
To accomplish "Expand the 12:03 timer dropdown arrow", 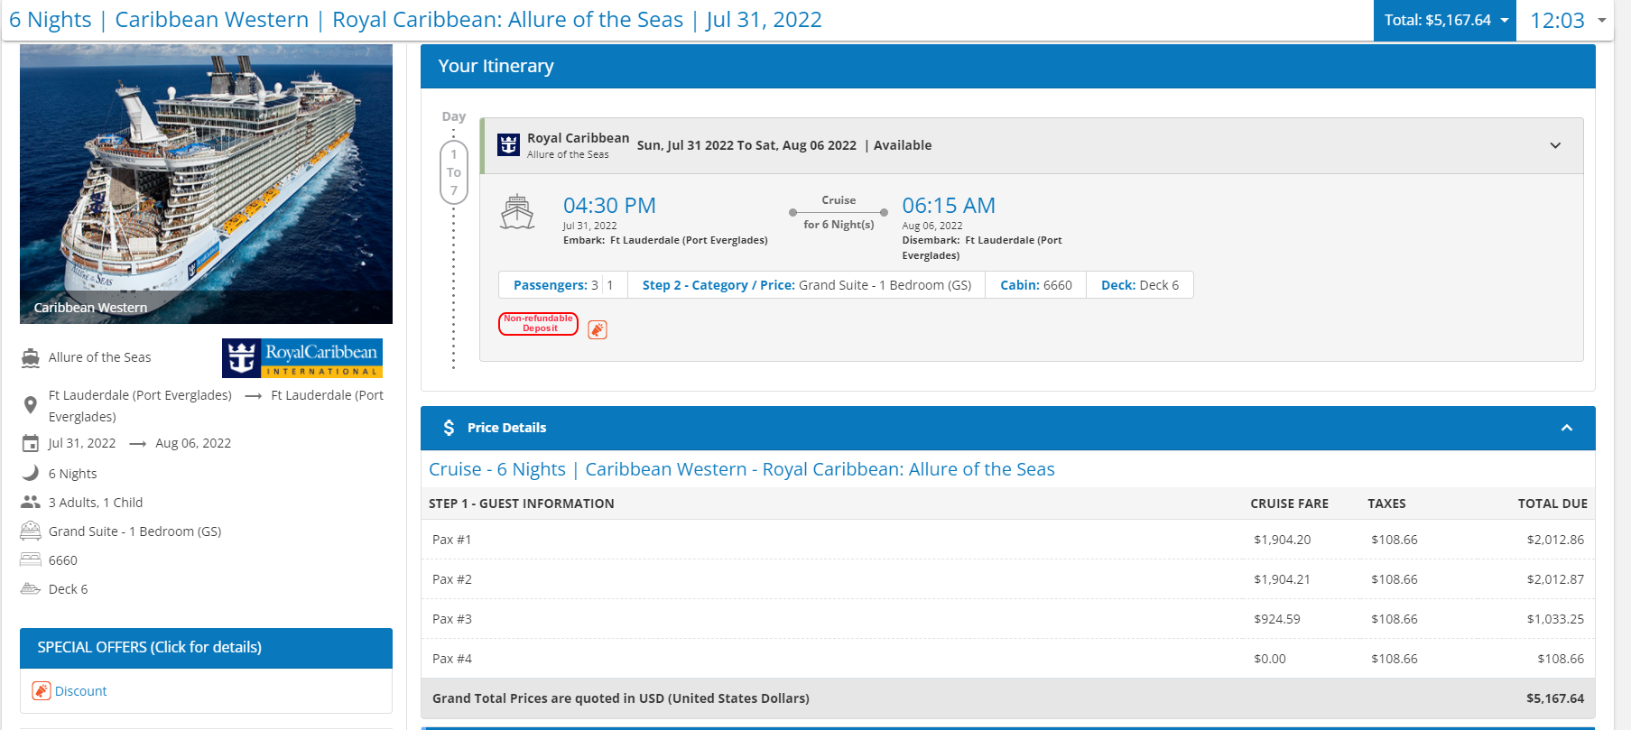I will pos(1602,20).
